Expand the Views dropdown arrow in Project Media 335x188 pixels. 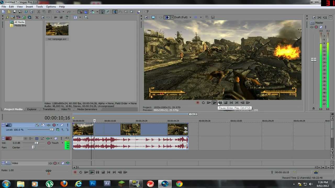(80, 17)
